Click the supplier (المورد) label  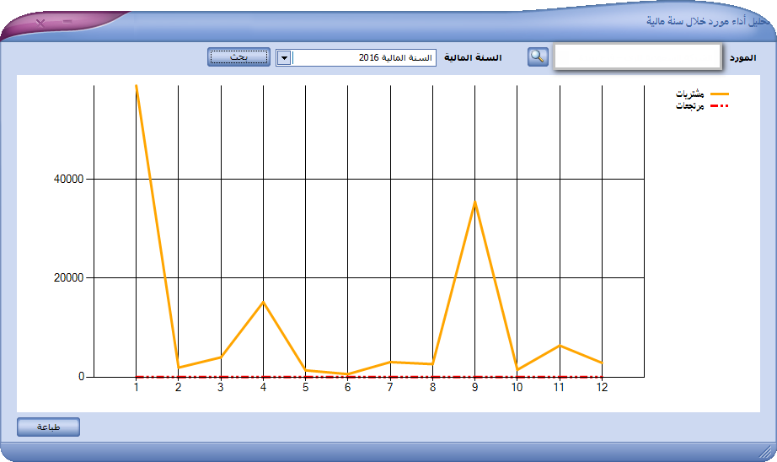click(x=742, y=58)
